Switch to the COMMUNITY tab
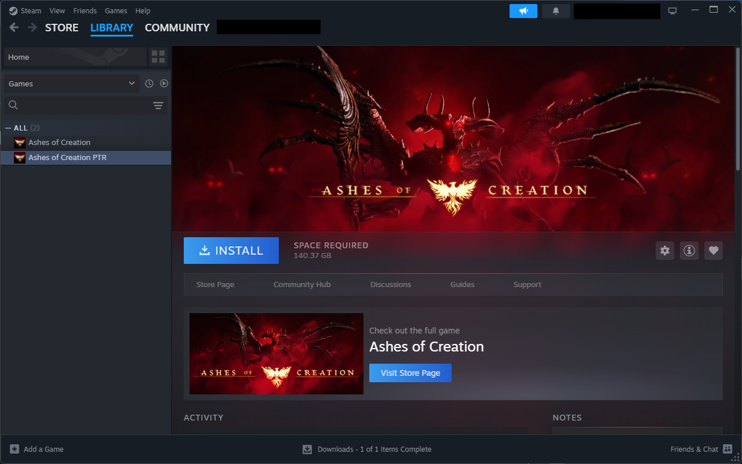 177,28
